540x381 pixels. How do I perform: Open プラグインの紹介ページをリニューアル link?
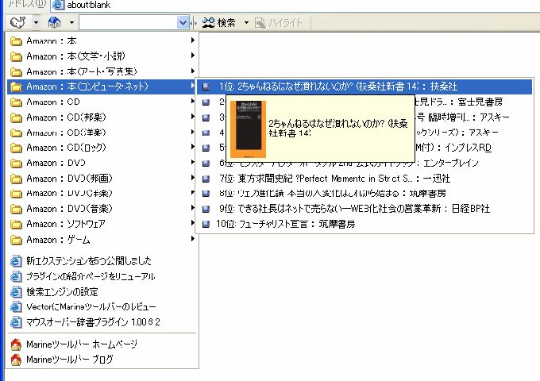91,276
